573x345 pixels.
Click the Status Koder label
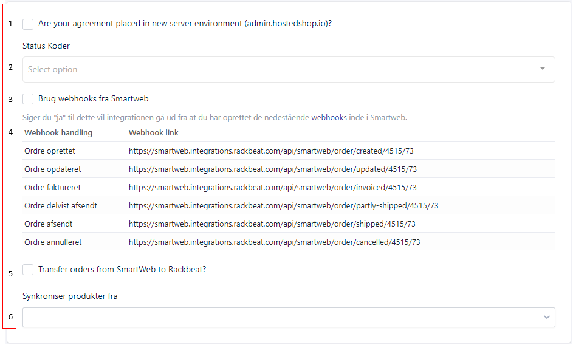46,46
